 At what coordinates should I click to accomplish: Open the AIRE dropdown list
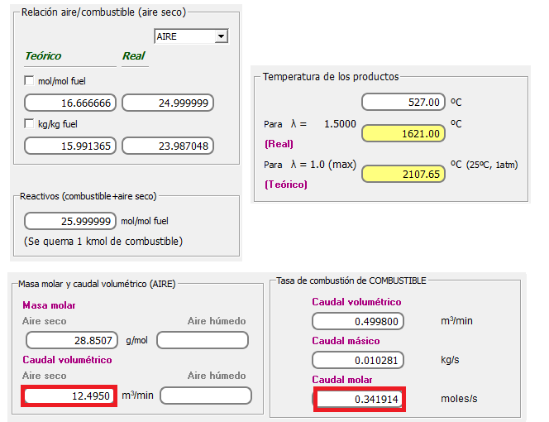[220, 36]
